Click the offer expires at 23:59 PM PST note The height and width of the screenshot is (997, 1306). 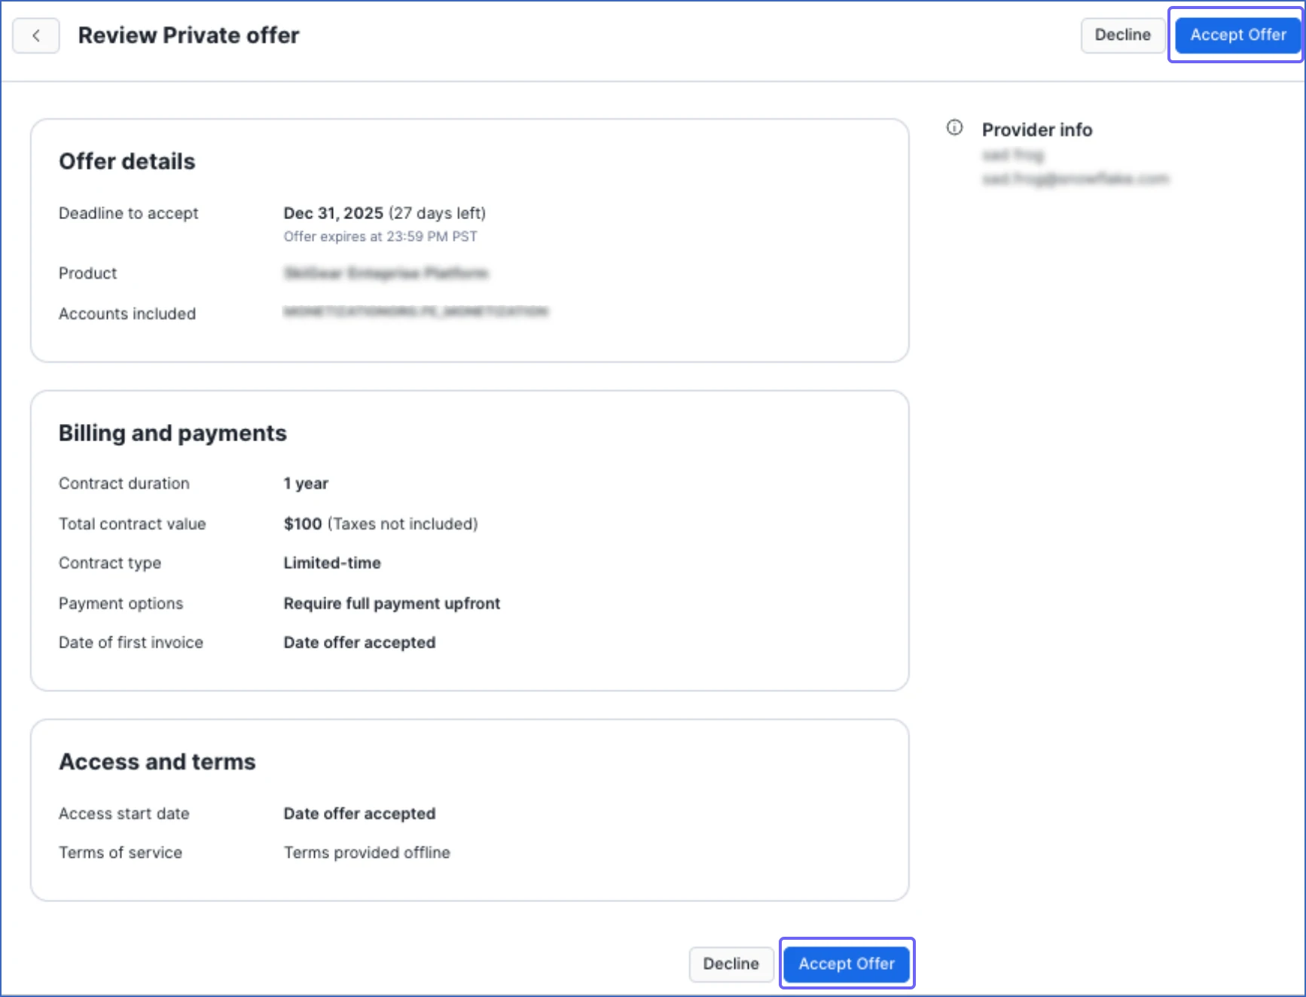pos(380,236)
